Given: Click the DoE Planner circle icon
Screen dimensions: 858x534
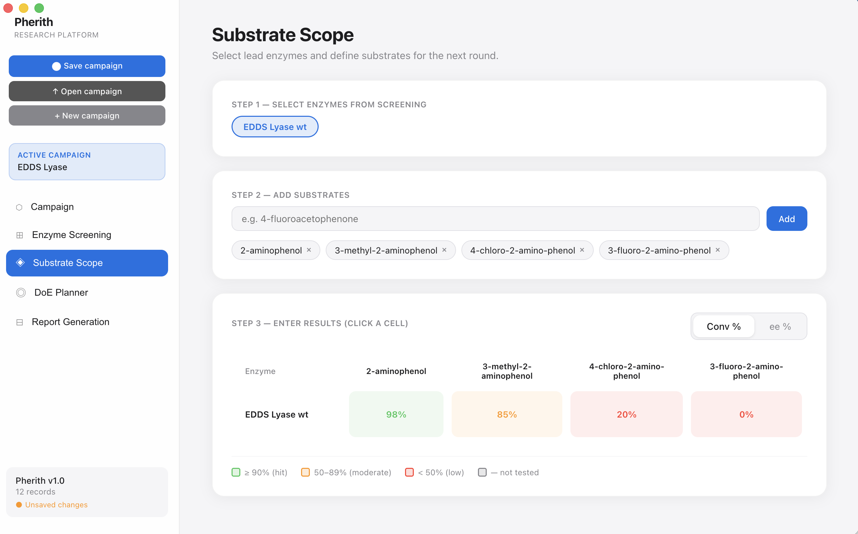Looking at the screenshot, I should (21, 292).
